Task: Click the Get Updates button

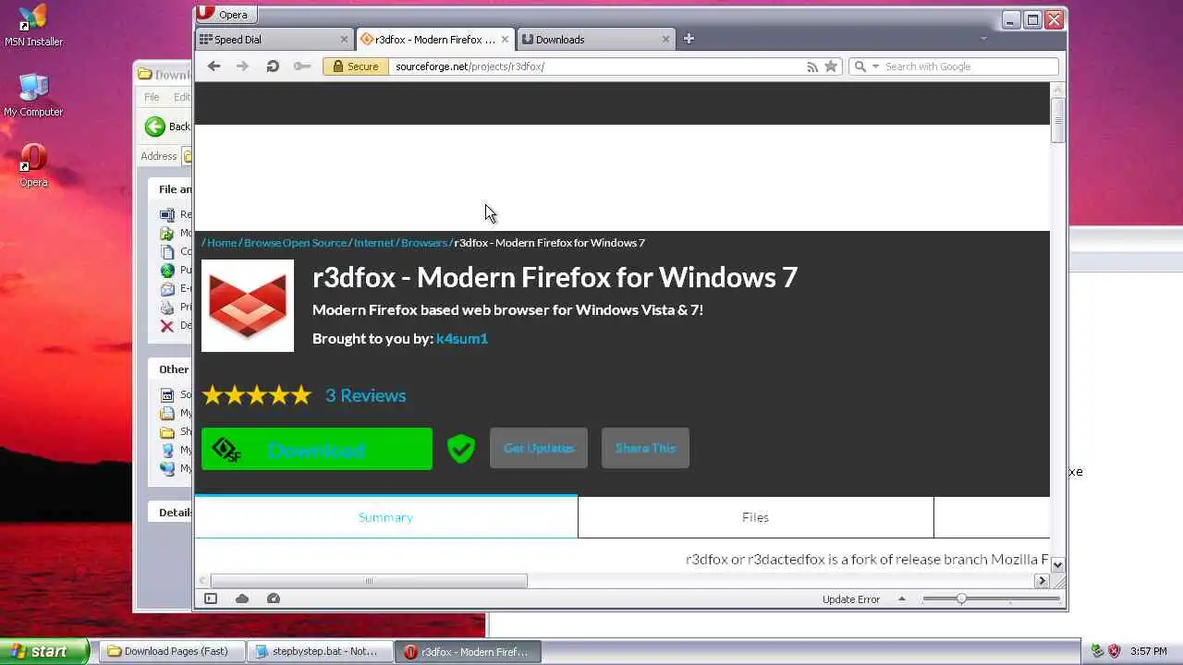Action: 539,448
